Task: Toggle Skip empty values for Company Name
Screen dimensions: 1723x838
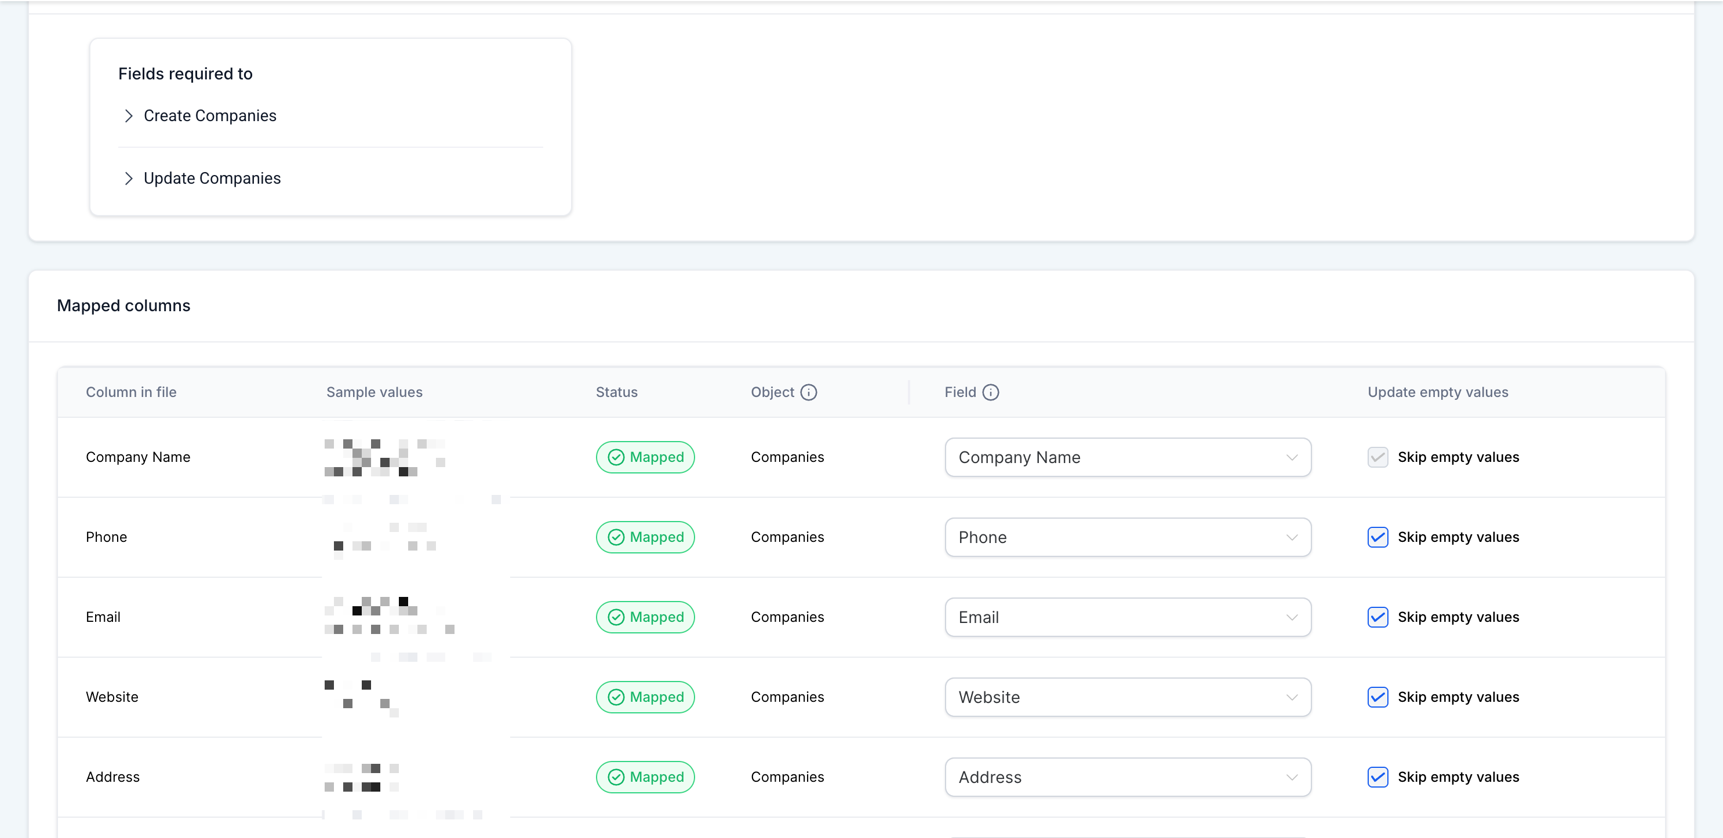Action: pyautogui.click(x=1378, y=457)
